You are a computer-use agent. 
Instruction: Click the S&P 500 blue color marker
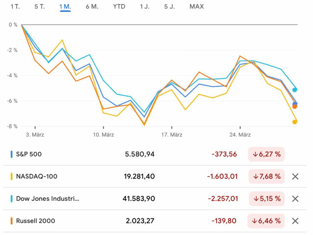(12, 154)
